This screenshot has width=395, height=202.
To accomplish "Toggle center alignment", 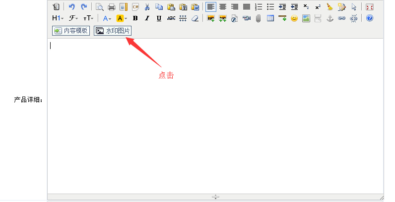I will tap(222, 7).
